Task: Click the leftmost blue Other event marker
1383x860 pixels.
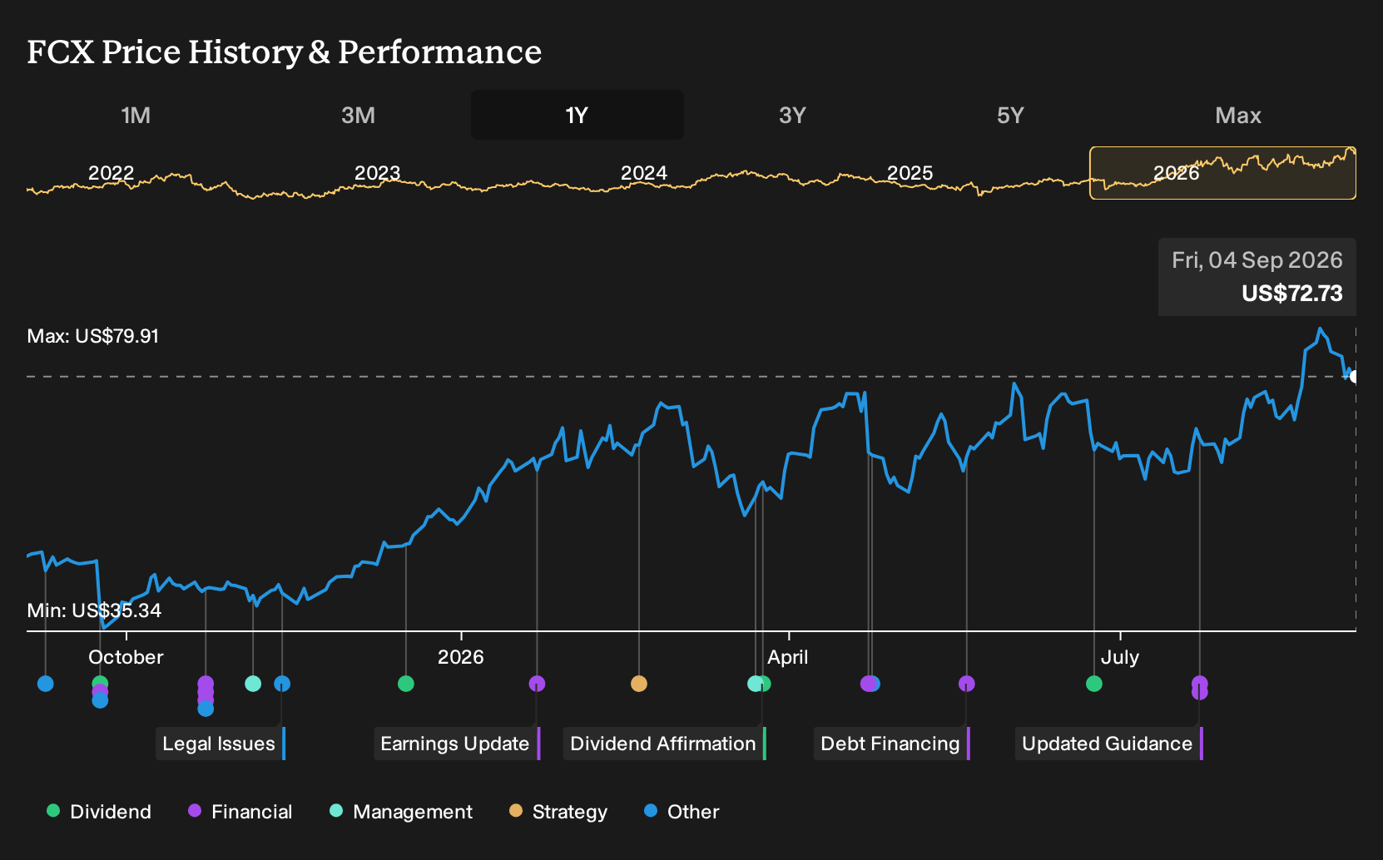Action: point(46,684)
